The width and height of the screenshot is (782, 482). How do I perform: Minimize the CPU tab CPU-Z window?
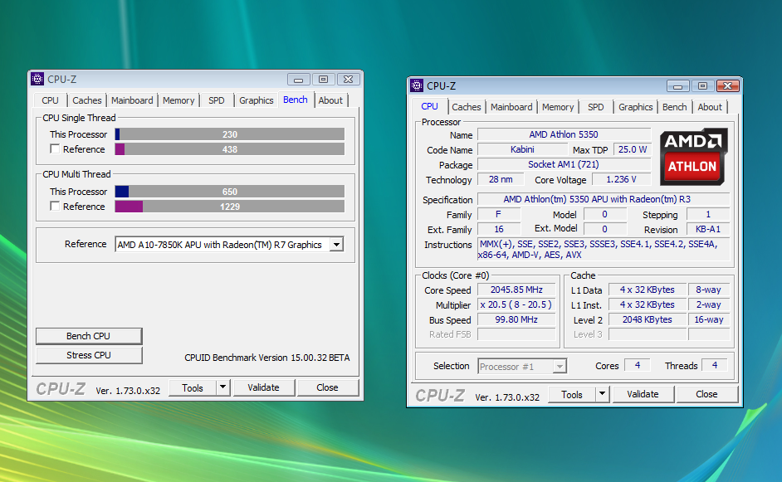677,86
